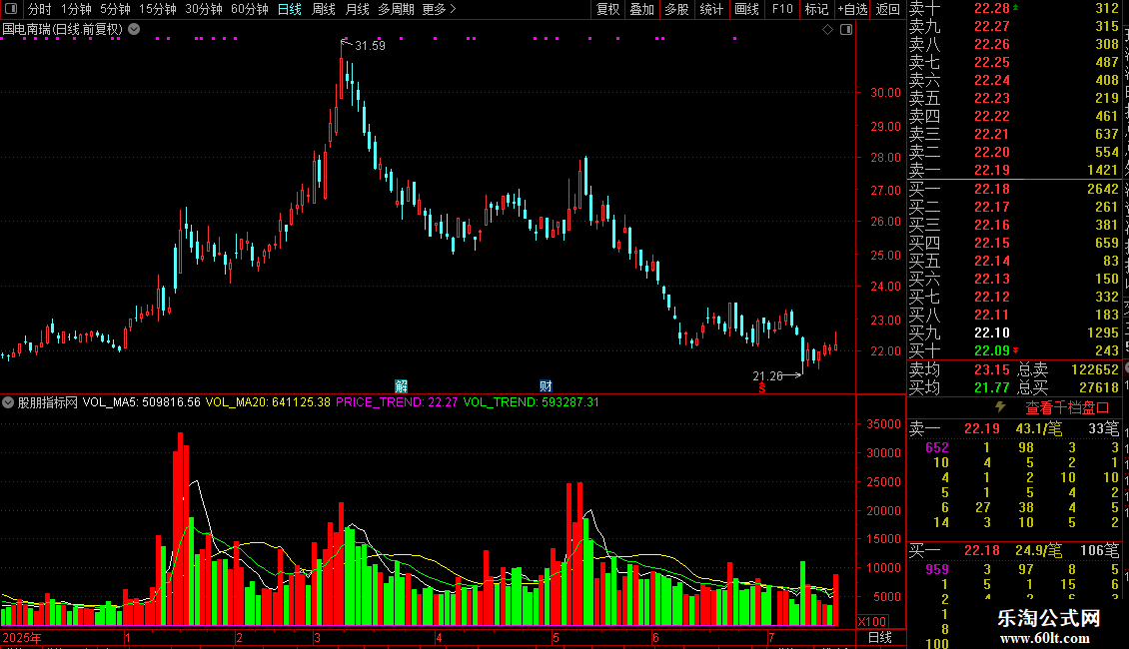
Task: Switch to 周线 weekly chart
Action: [x=324, y=9]
